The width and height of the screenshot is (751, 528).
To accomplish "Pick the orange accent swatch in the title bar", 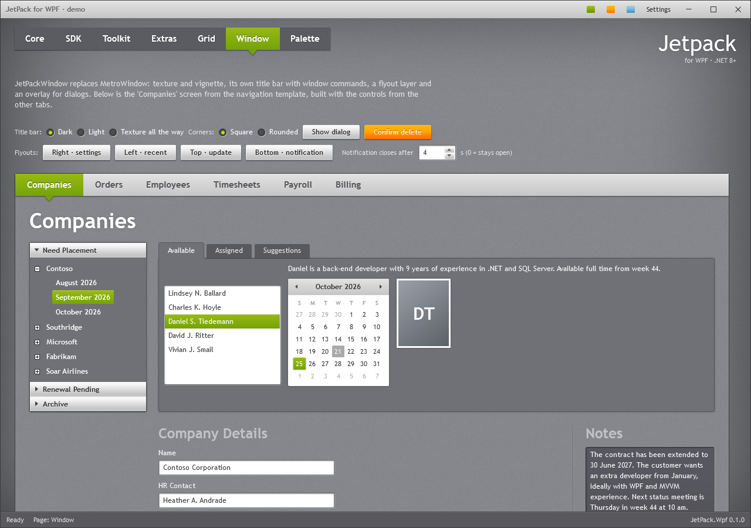I will [x=611, y=9].
